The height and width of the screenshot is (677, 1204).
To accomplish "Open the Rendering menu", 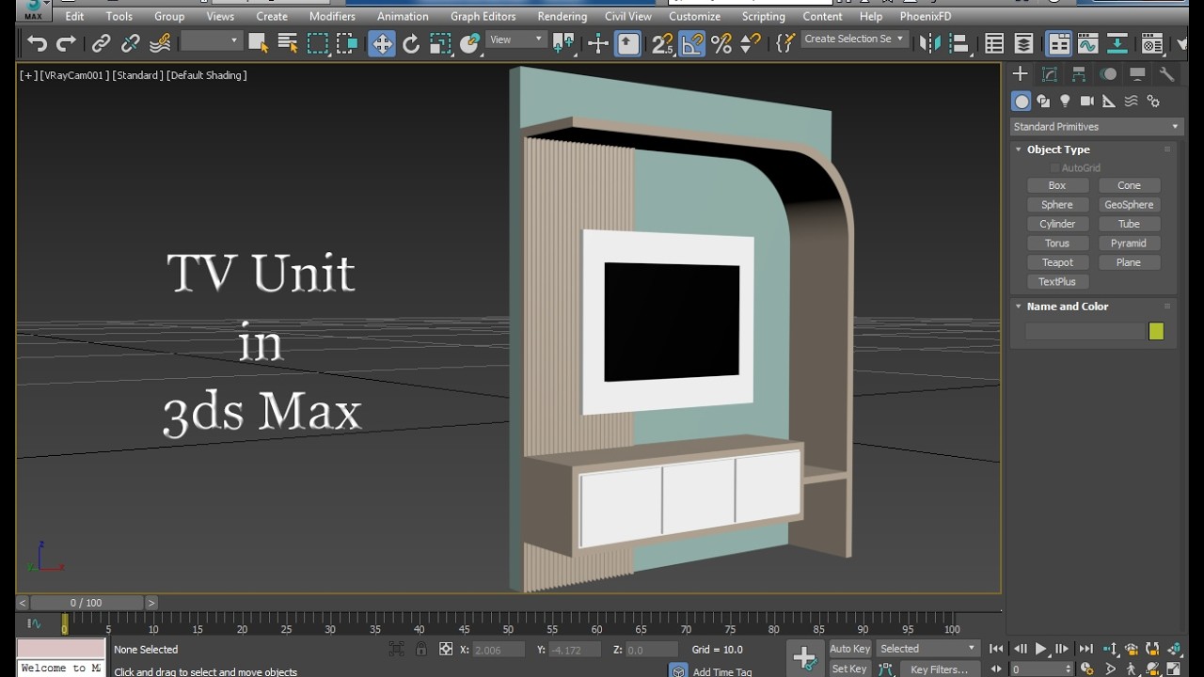I will 562,16.
